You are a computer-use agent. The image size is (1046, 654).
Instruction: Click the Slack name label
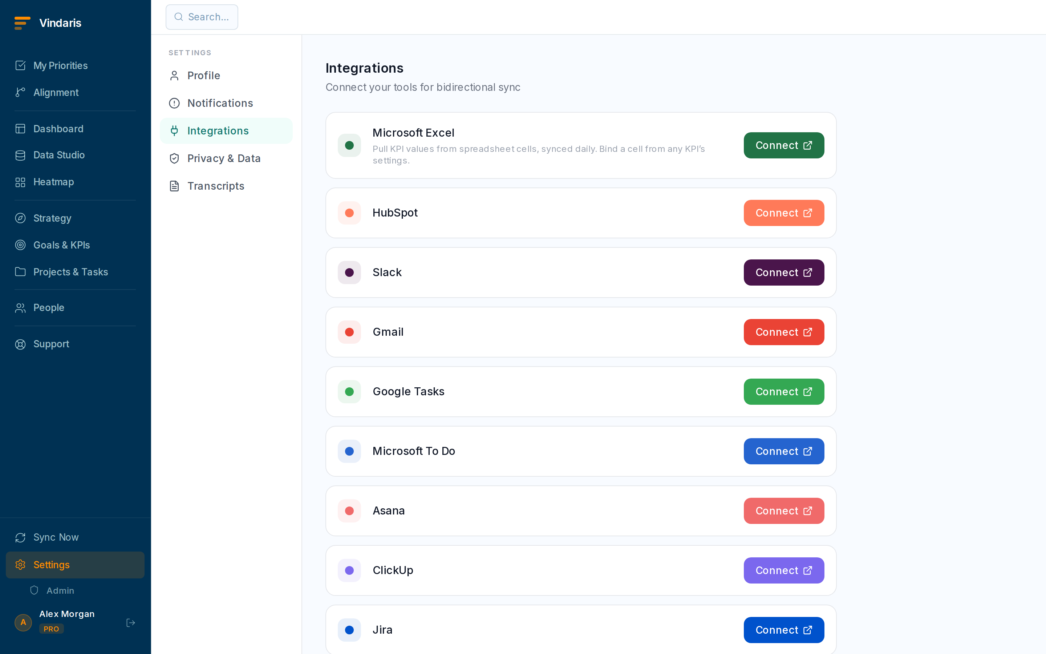tap(387, 272)
